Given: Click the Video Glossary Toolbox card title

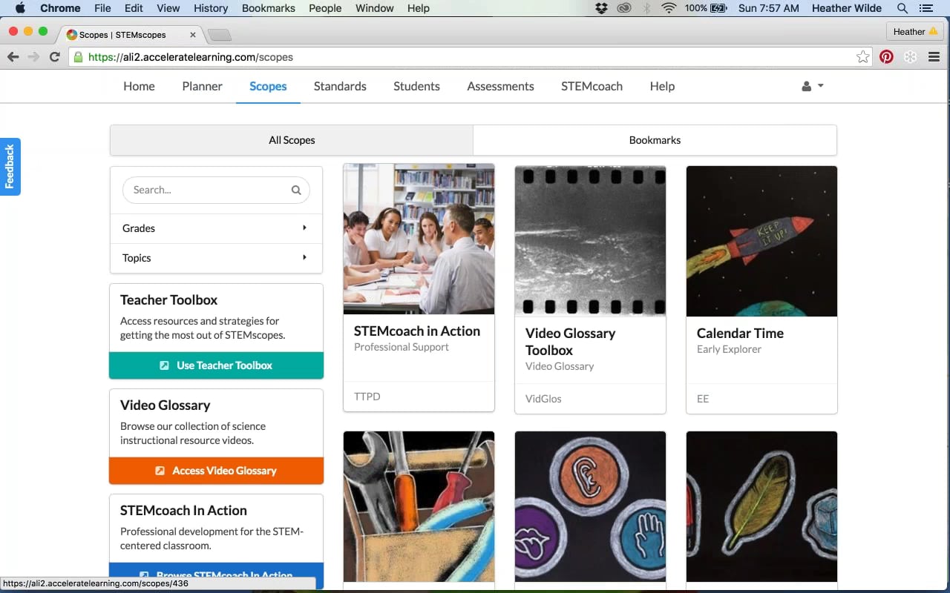Looking at the screenshot, I should pyautogui.click(x=570, y=342).
